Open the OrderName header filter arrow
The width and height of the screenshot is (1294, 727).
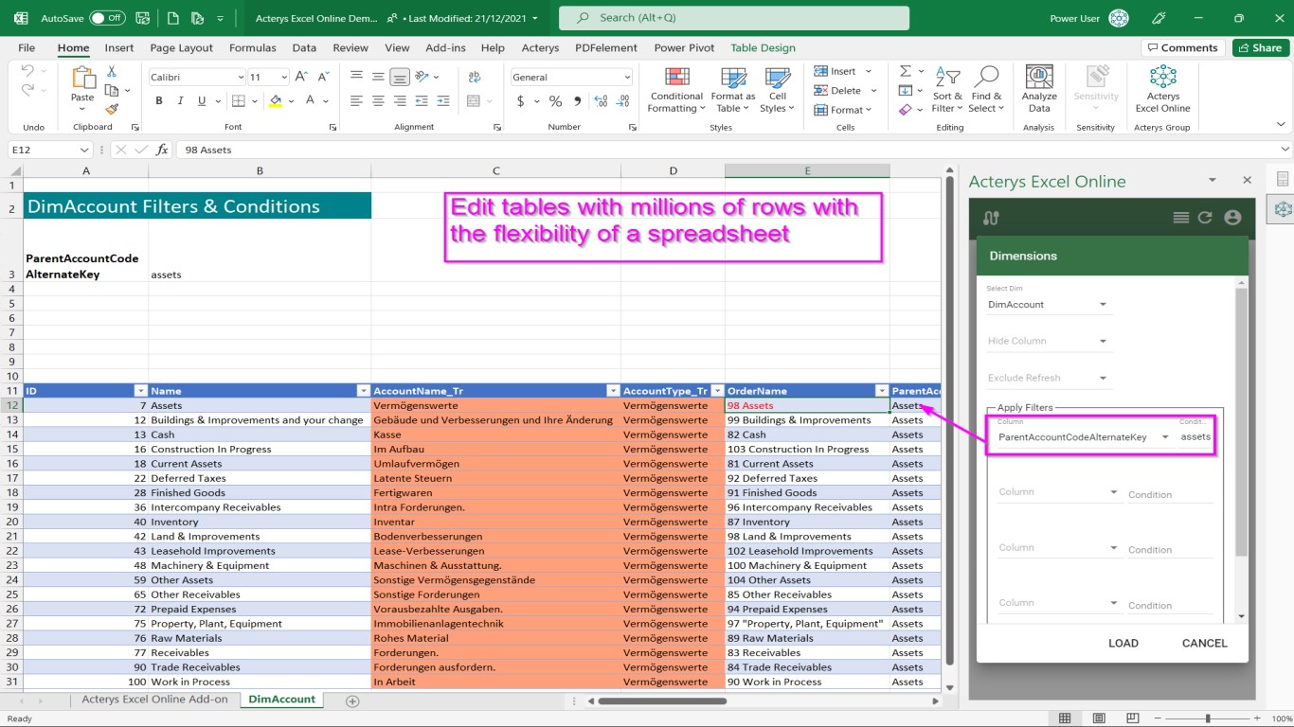[x=881, y=391]
